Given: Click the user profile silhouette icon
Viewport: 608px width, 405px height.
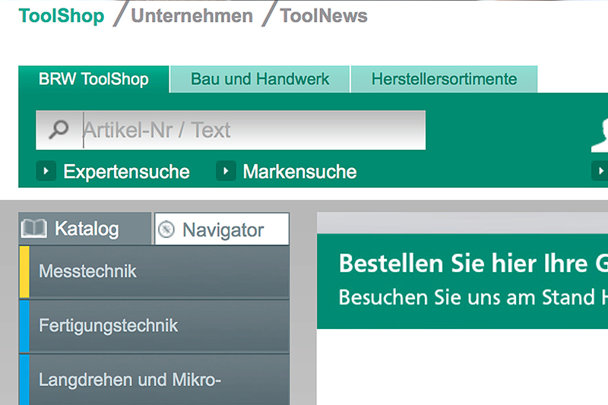Looking at the screenshot, I should point(600,134).
